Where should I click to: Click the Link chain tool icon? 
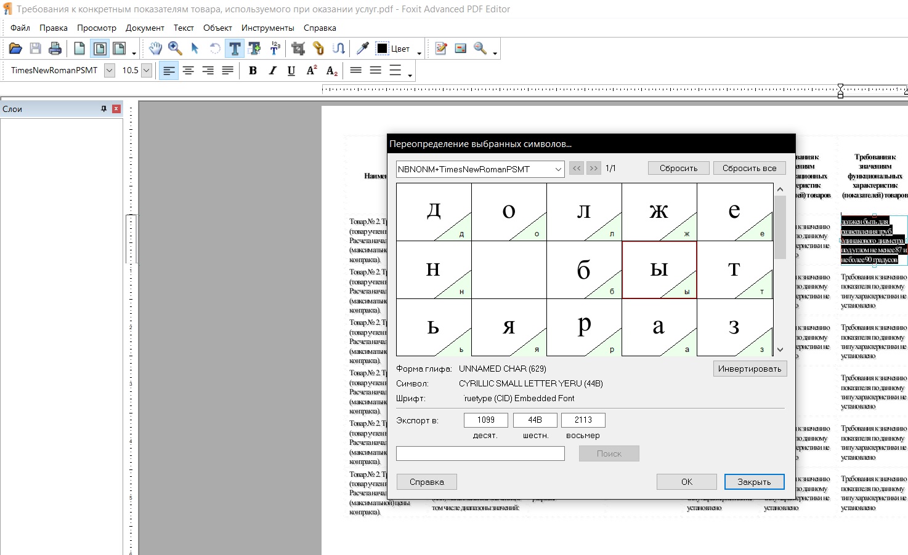click(x=318, y=49)
